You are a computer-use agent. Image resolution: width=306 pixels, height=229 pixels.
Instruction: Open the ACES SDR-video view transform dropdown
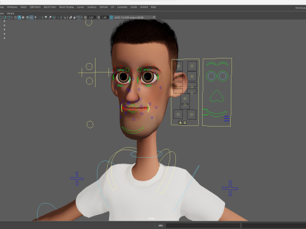coord(135,17)
